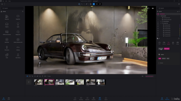Image resolution: width=181 pixels, height=101 pixels.
Task: Open the Materials library category
Action: coord(7,17)
